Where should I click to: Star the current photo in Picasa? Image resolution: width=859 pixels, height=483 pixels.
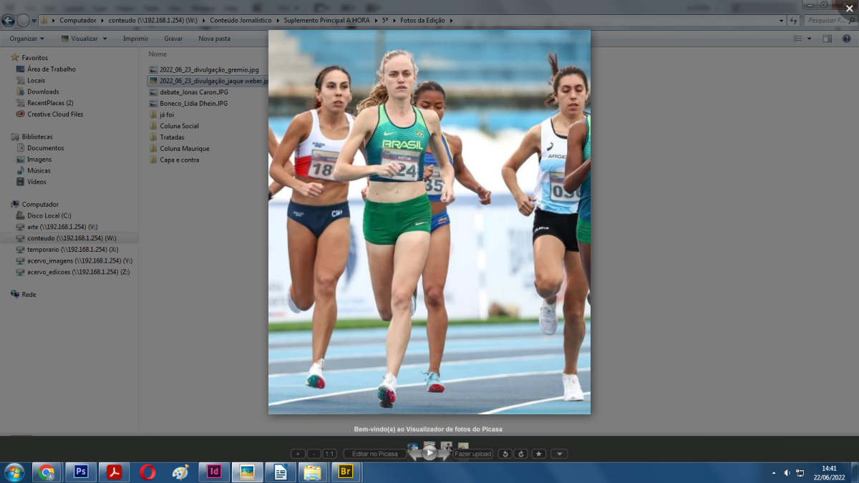[539, 454]
